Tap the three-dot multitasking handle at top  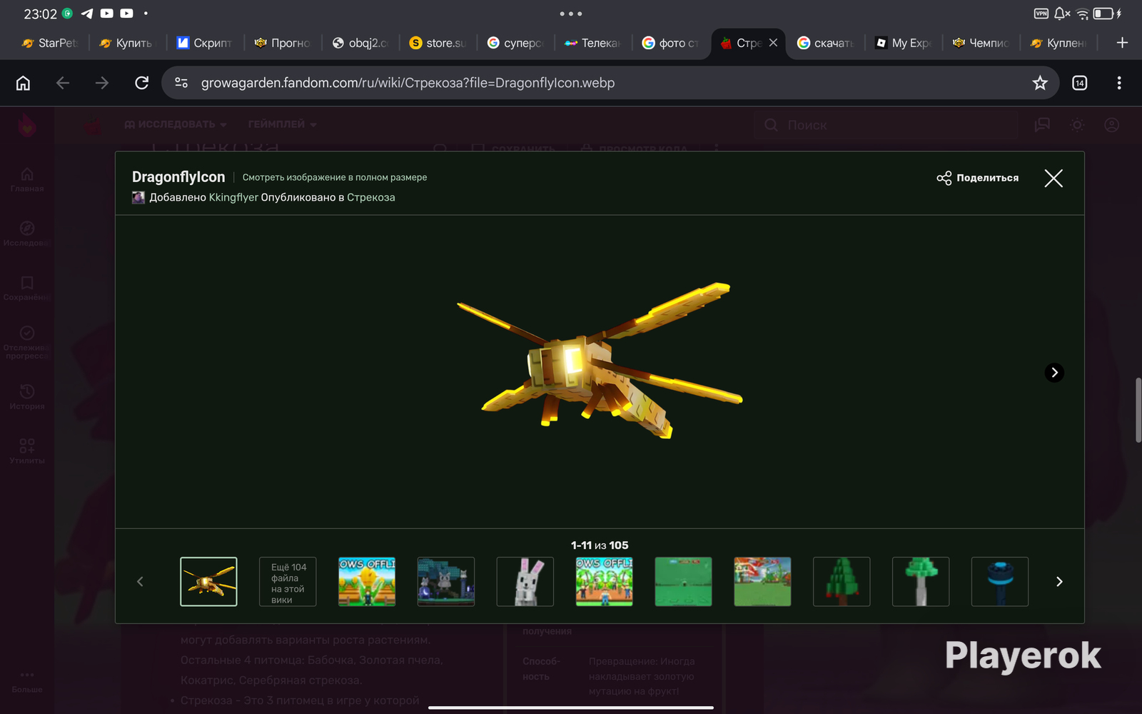(571, 14)
